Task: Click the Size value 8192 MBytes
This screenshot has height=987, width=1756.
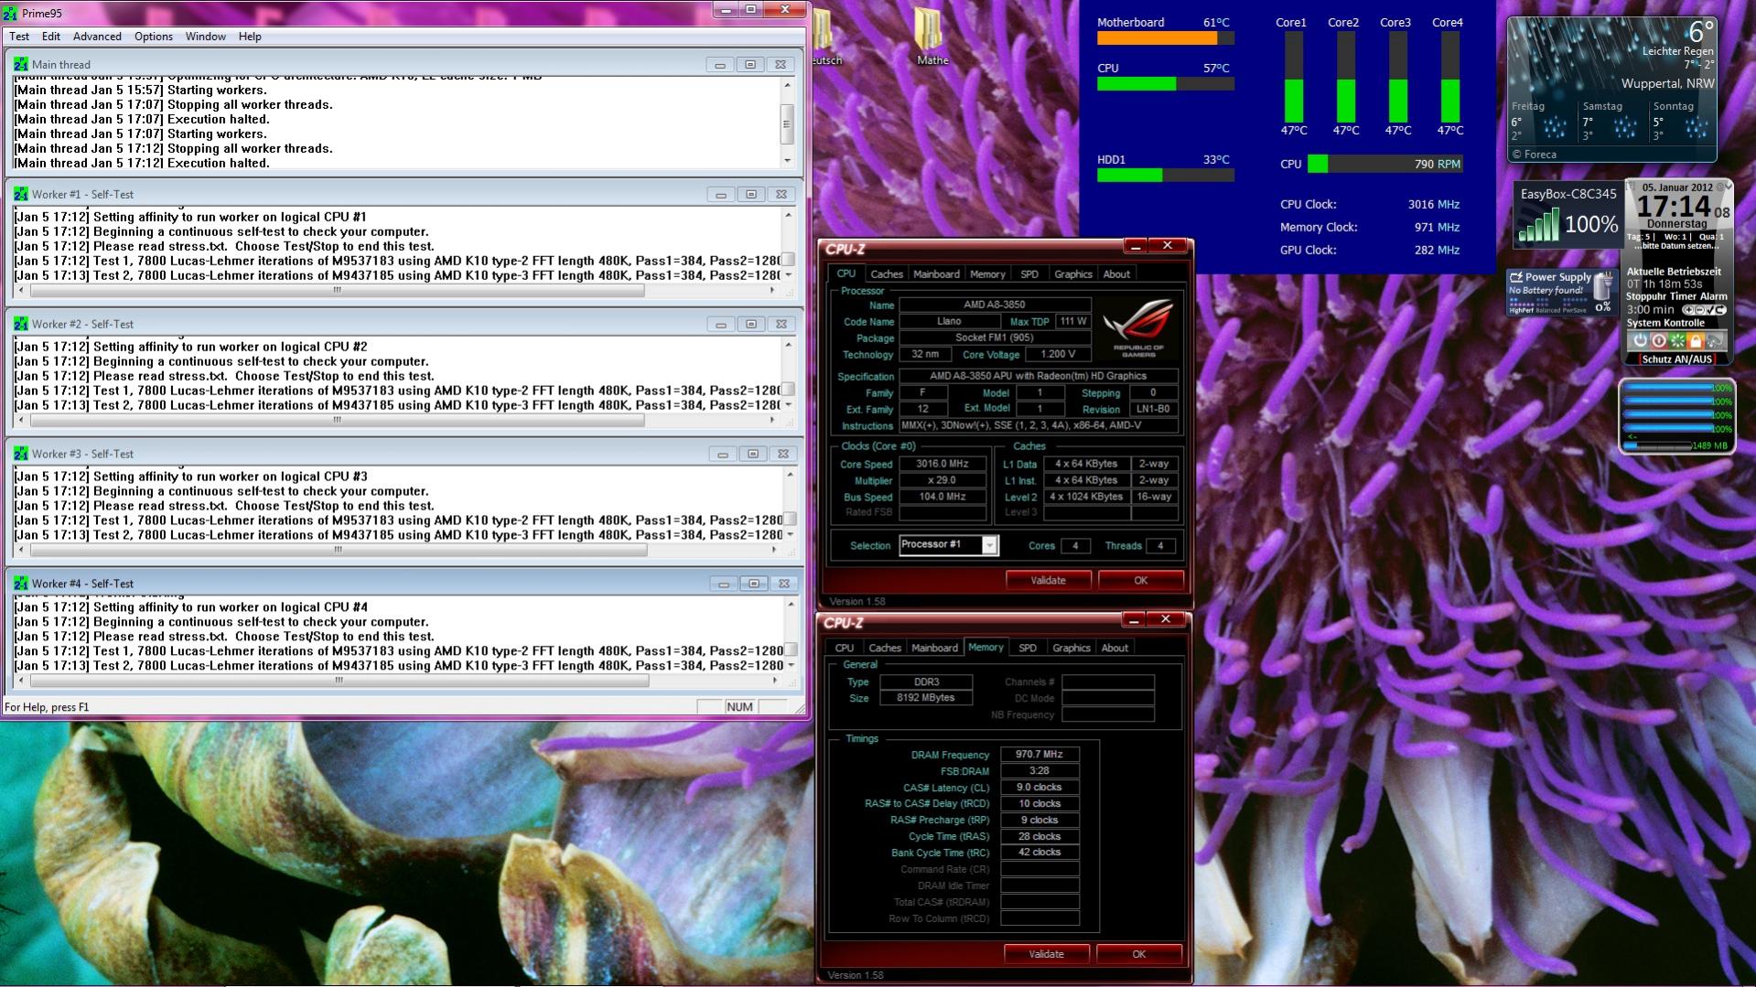Action: pos(925,698)
